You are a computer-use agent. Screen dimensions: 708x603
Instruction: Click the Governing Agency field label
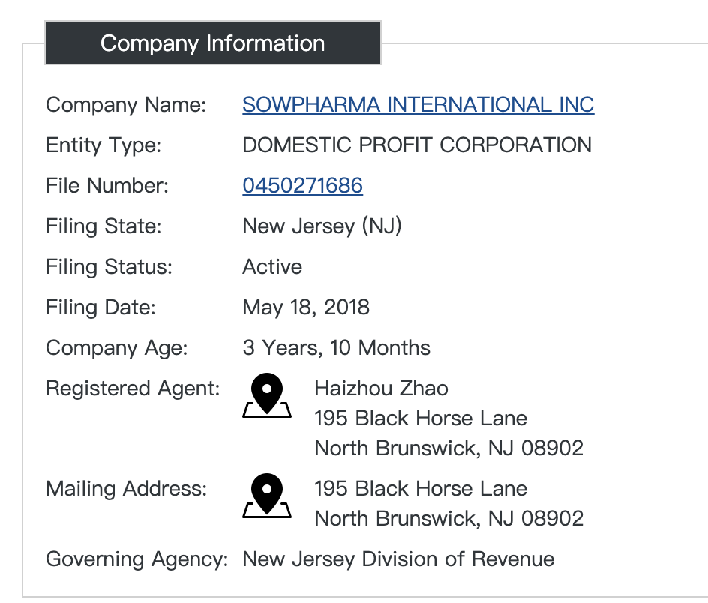(136, 559)
